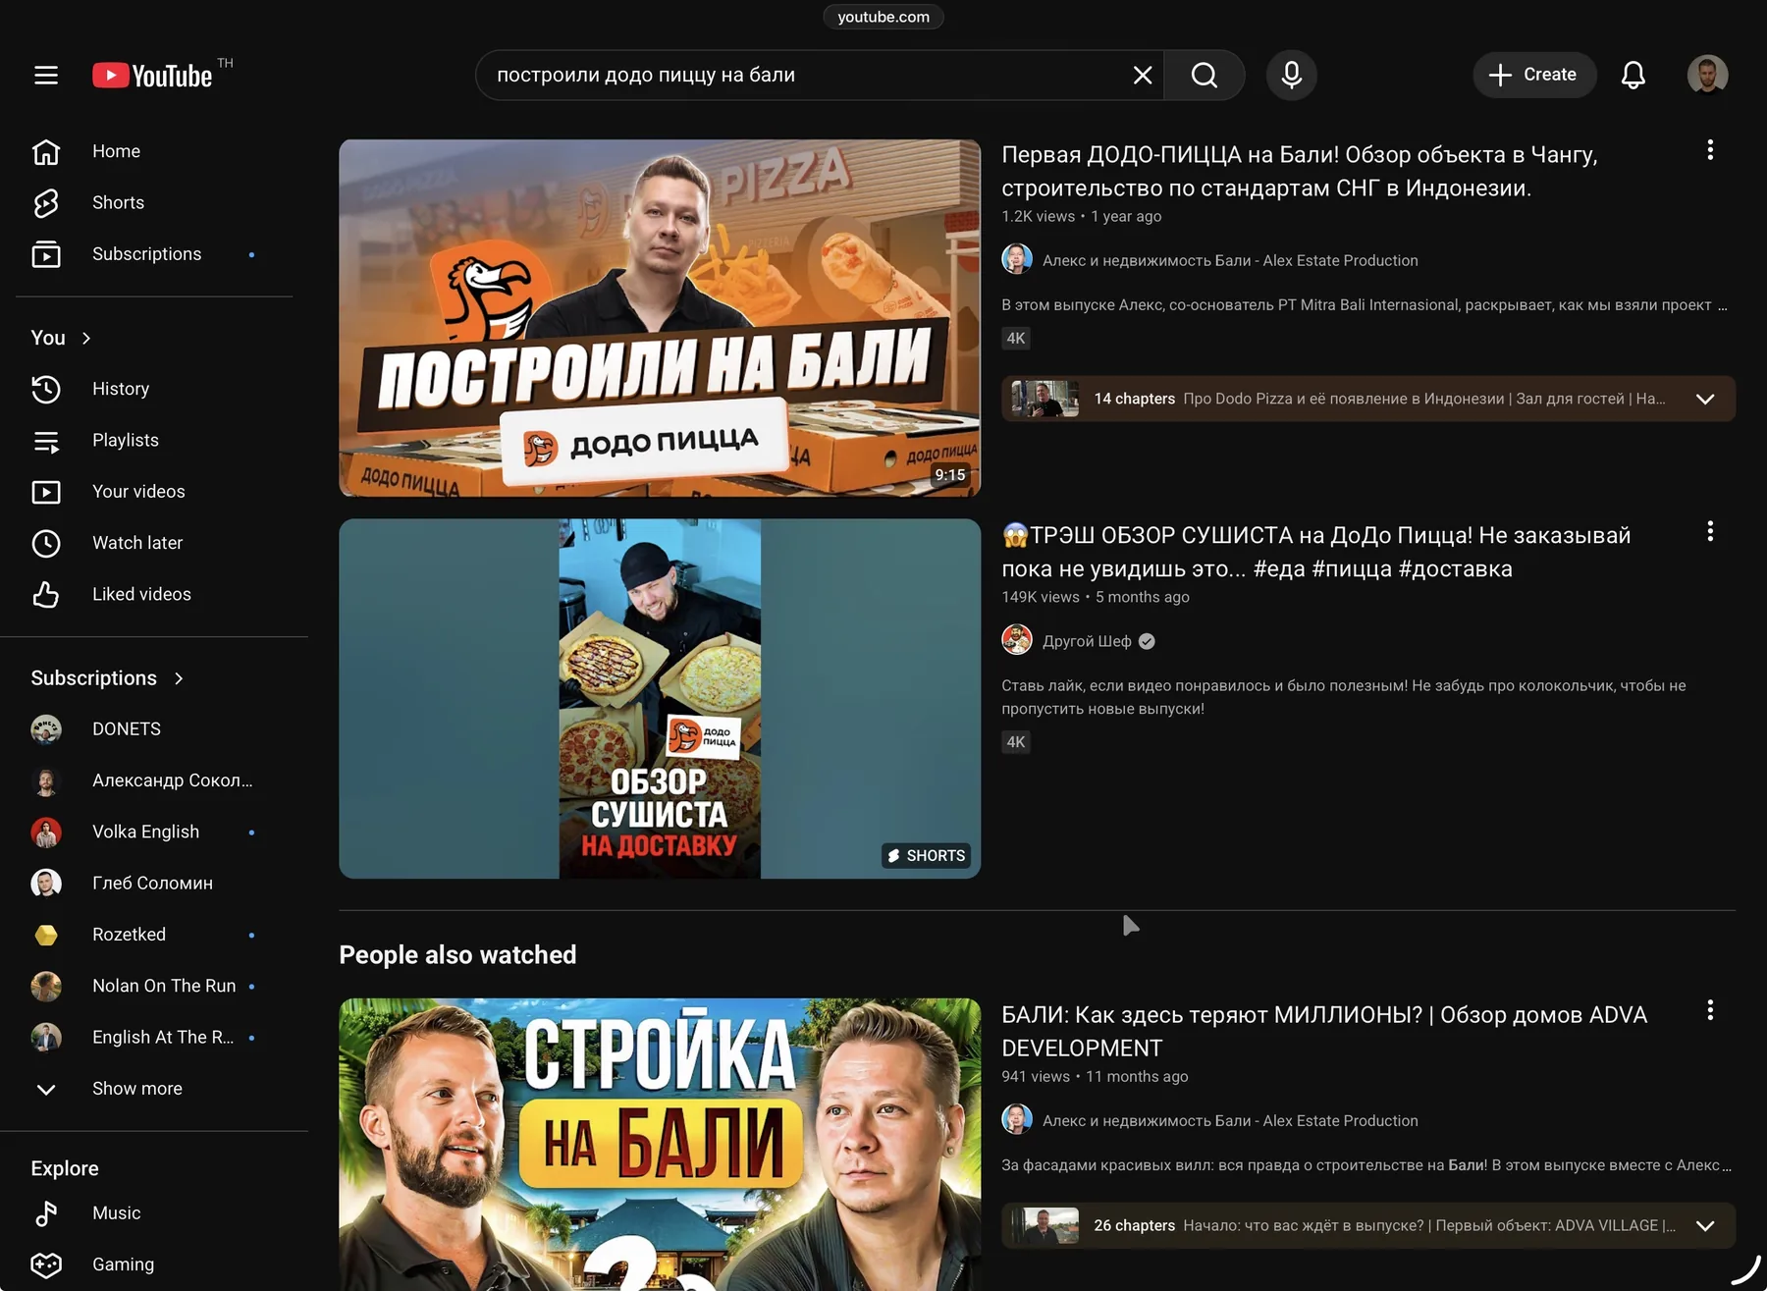Click channel avatar beside first result
The image size is (1767, 1291).
(x=1017, y=259)
